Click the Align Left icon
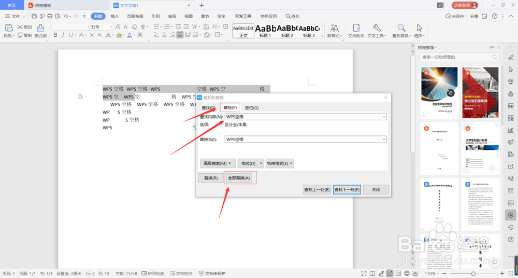Screen dimensions: 518x278 [156, 35]
